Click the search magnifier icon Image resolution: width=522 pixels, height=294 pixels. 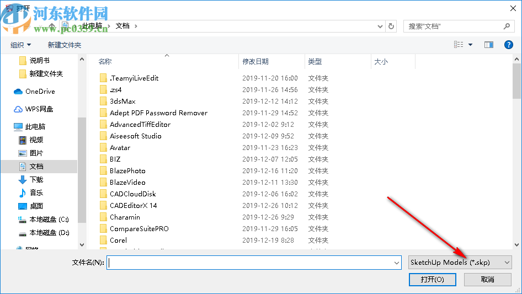pos(507,26)
